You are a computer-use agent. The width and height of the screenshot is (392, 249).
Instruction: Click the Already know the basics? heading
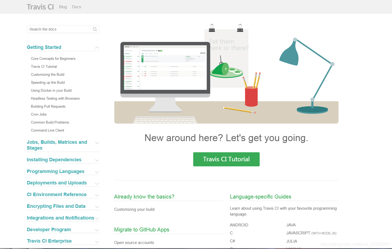144,197
